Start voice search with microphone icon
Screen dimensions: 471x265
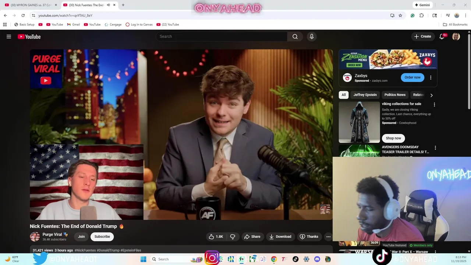pyautogui.click(x=312, y=36)
